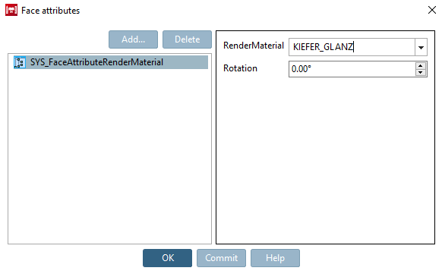Click empty area of the properties panel

325,160
